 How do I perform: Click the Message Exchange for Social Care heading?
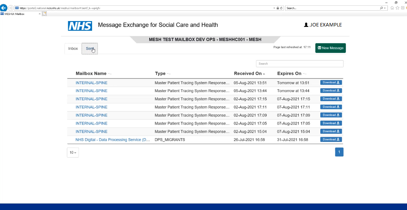click(158, 25)
